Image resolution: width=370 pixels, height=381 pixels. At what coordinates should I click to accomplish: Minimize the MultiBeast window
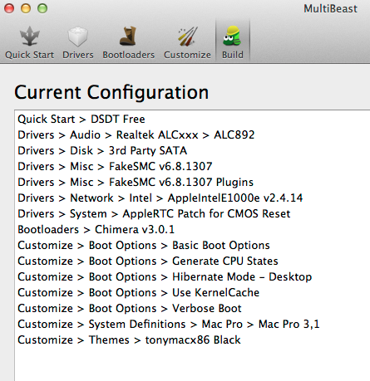coord(26,8)
